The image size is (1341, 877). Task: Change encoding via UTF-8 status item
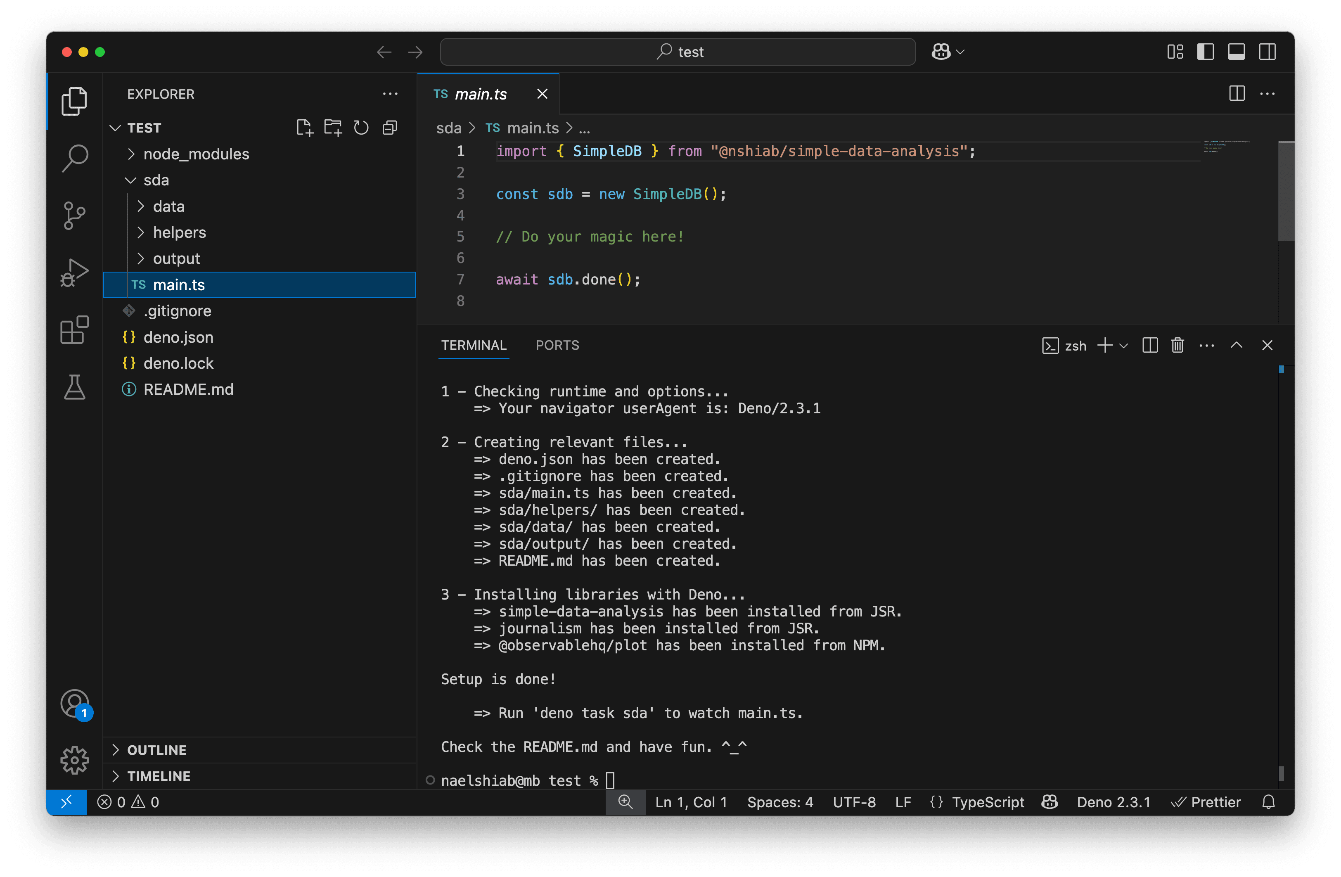click(x=854, y=802)
